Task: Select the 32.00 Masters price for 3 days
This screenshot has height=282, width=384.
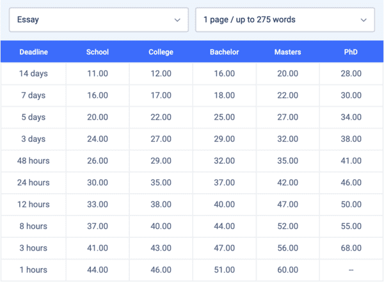Action: [x=288, y=139]
